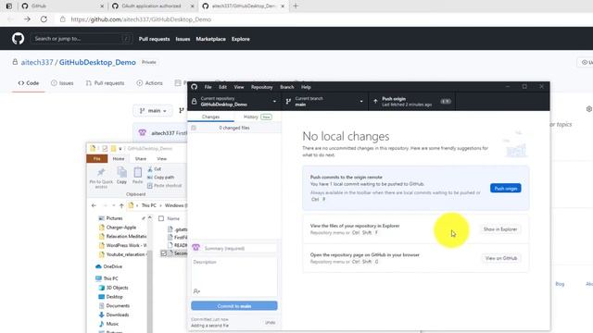Expand the Current branch dropdown
This screenshot has width=593, height=333.
coord(325,101)
